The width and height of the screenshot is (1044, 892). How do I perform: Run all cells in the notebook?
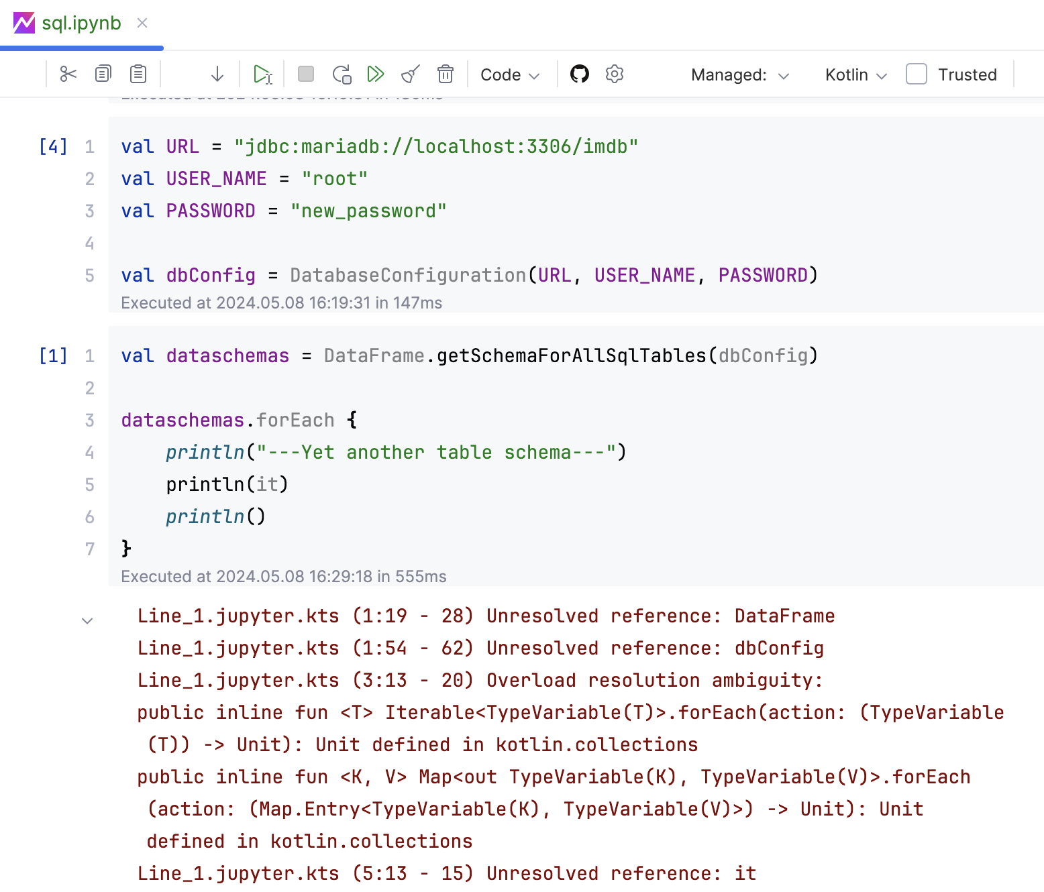pos(376,74)
